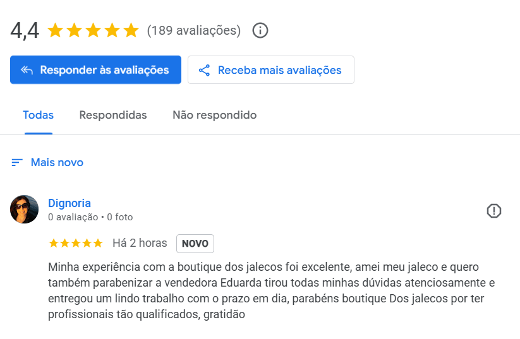Viewport: 520px width, 339px height.
Task: Click the info icon beside 189 avaliações
Action: coord(260,30)
